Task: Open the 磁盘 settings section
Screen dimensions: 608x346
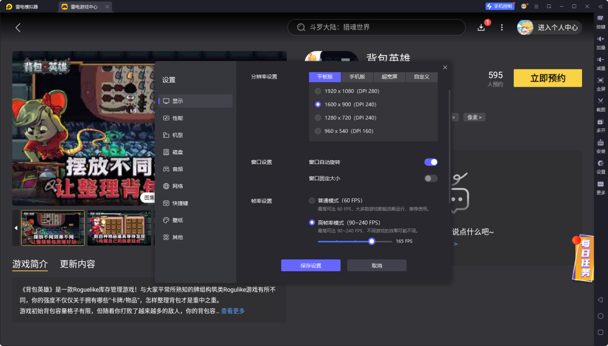Action: click(x=195, y=152)
